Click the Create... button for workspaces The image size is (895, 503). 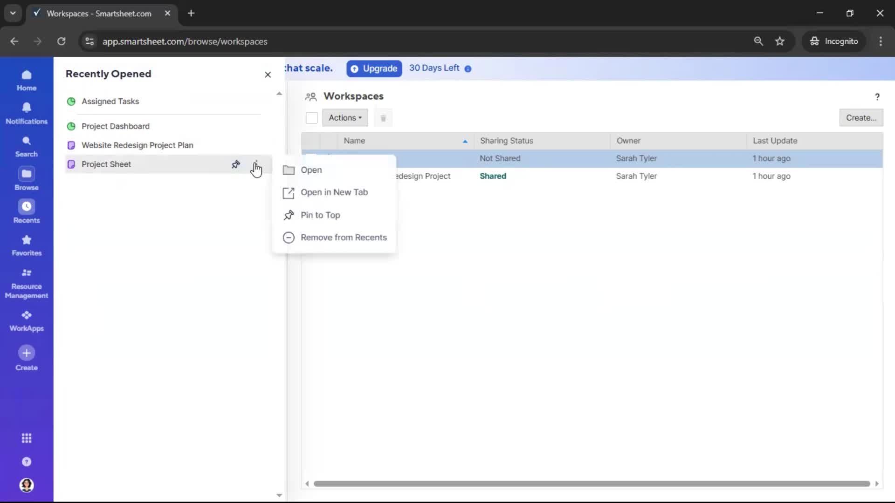click(861, 117)
